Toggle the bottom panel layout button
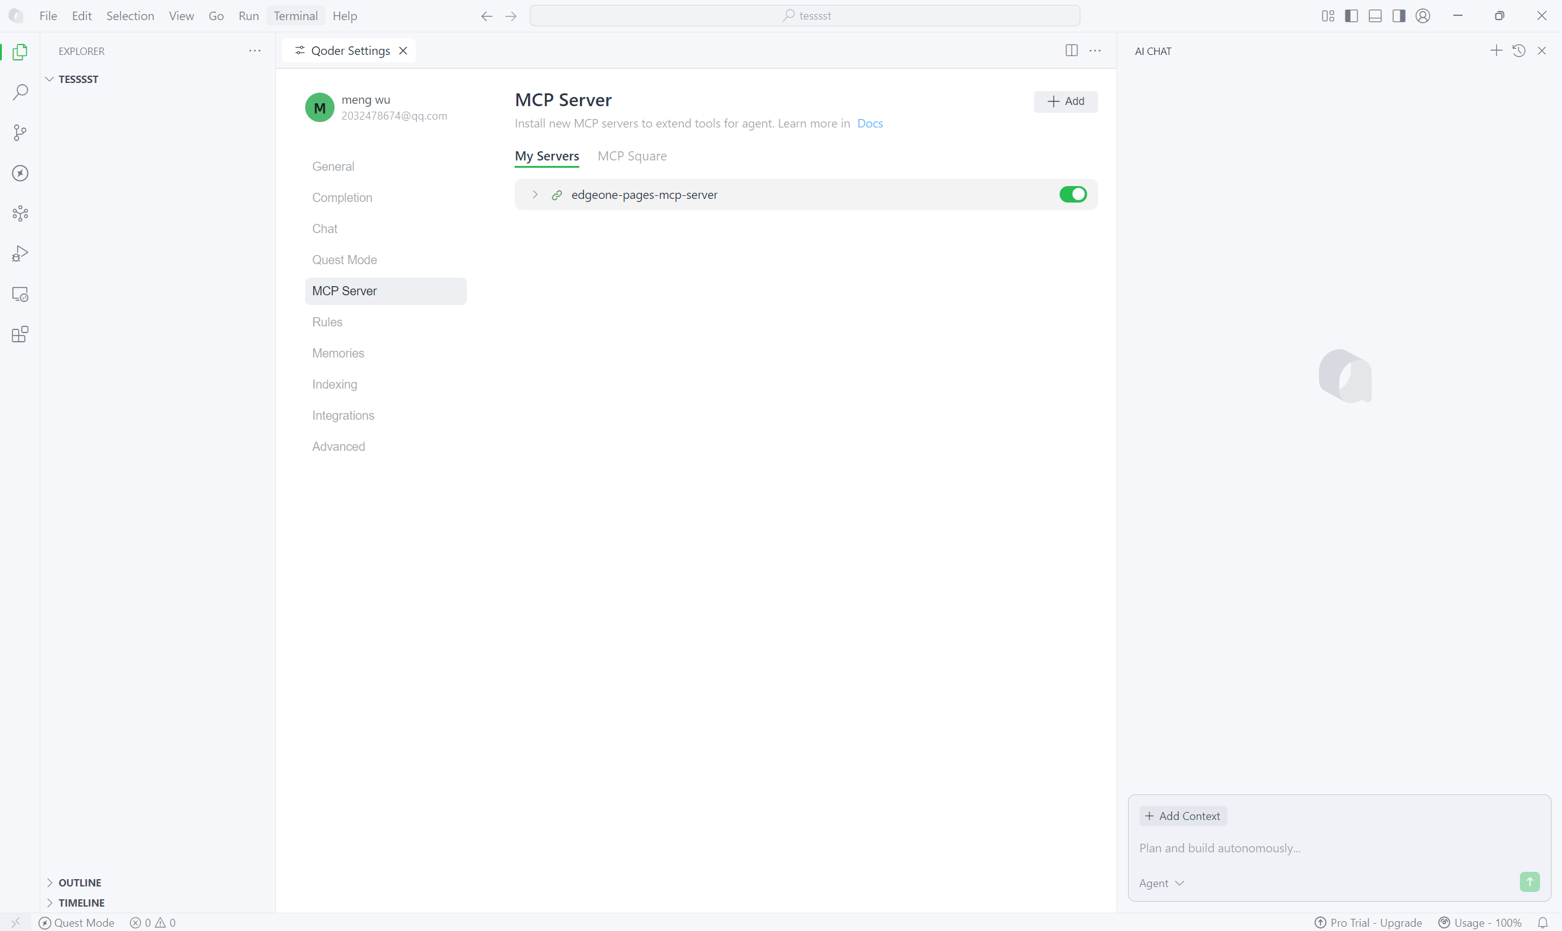The image size is (1562, 931). (x=1375, y=16)
